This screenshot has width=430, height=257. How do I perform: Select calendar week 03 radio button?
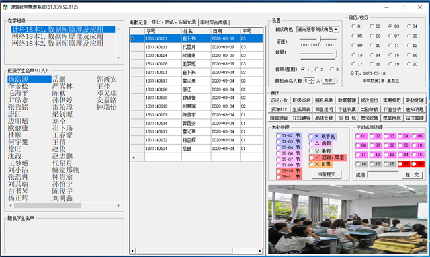tap(390, 26)
